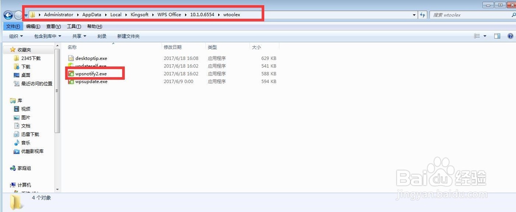The height and width of the screenshot is (212, 516).
Task: Select the wpsnotify2.exe file
Action: coord(91,74)
